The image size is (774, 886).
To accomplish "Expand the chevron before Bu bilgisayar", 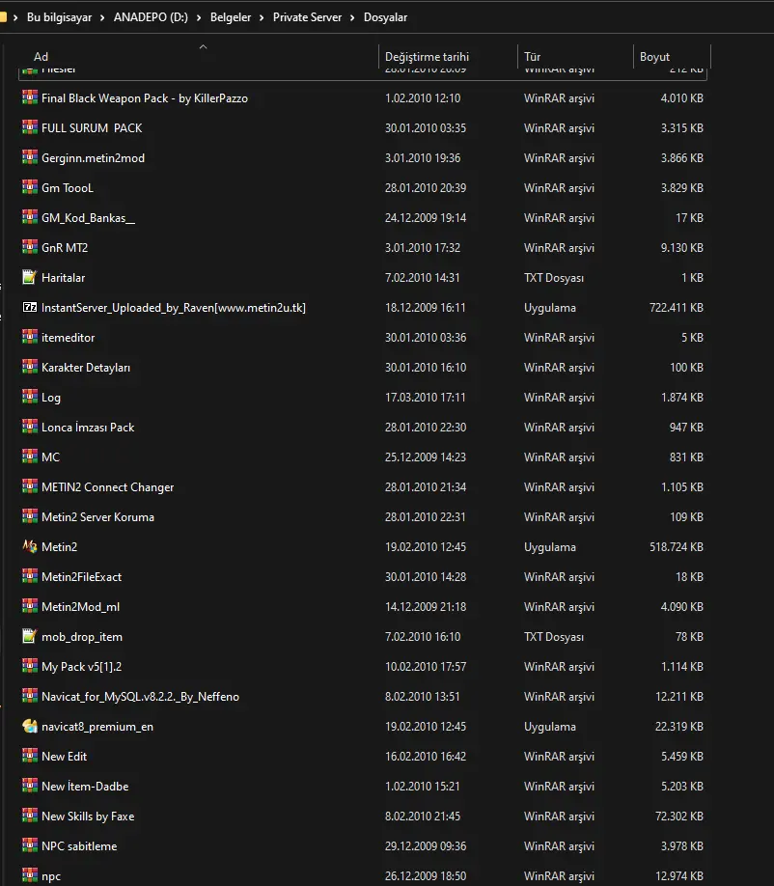I will pyautogui.click(x=15, y=17).
